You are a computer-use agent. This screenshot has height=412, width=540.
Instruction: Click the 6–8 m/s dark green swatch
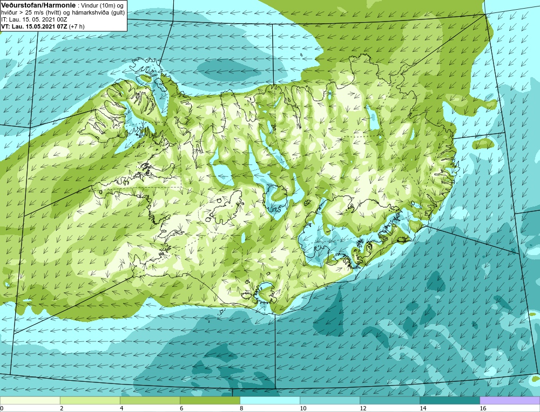click(210, 400)
